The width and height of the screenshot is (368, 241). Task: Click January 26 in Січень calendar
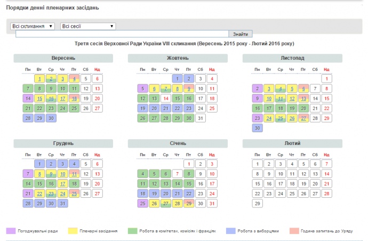coord(154,204)
